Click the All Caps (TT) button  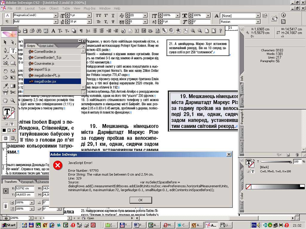[x=99, y=16]
